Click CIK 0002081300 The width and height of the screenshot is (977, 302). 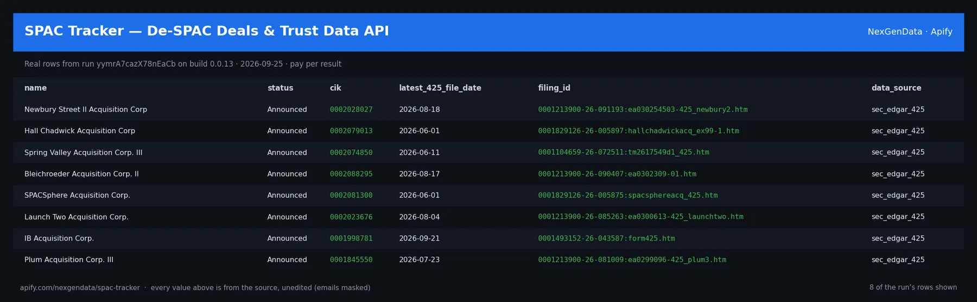(351, 196)
